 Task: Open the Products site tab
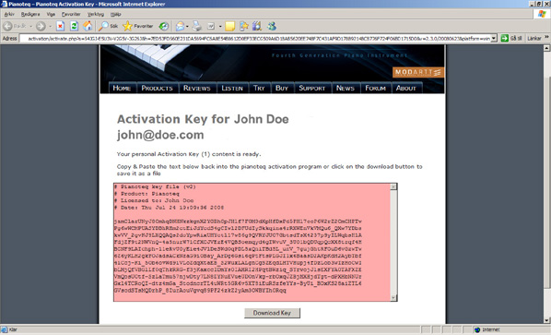coord(157,88)
